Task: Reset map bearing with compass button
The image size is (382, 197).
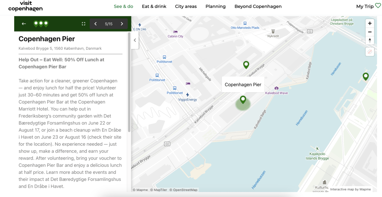Action: (x=370, y=40)
